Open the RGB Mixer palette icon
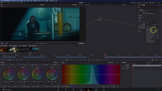 tap(17, 60)
